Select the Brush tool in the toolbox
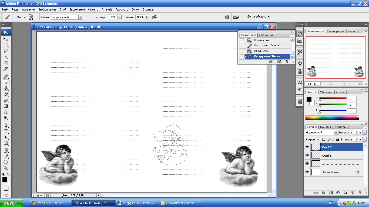 (6, 82)
